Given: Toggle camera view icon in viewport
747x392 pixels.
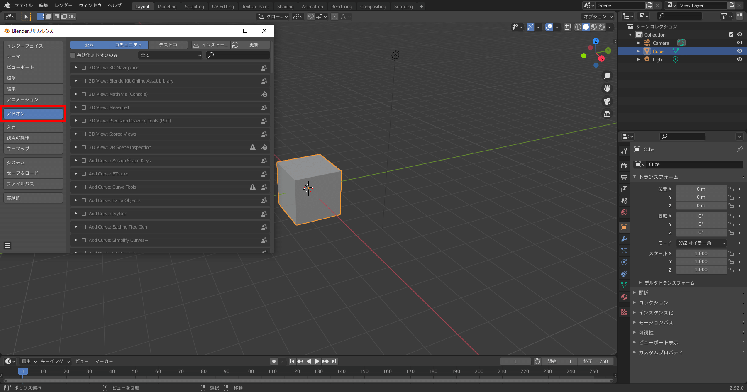Looking at the screenshot, I should (x=607, y=101).
